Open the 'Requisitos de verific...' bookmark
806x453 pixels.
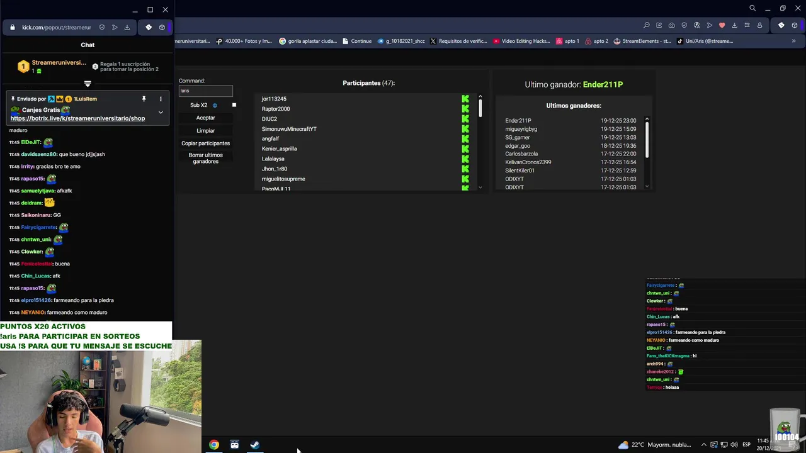pyautogui.click(x=458, y=41)
